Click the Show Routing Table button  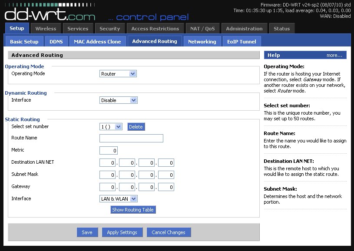133,210
